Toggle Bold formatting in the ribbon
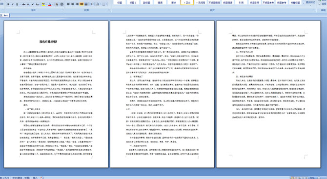The height and width of the screenshot is (179, 327). [x=8, y=4]
